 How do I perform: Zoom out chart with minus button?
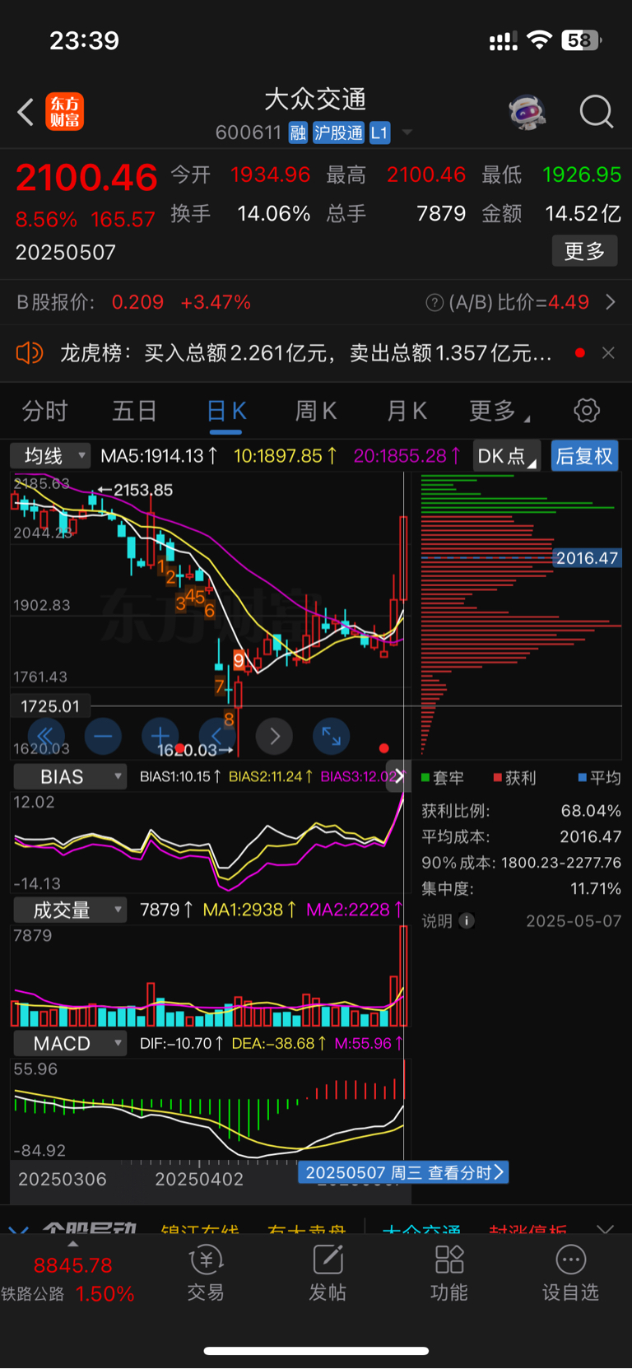[103, 736]
